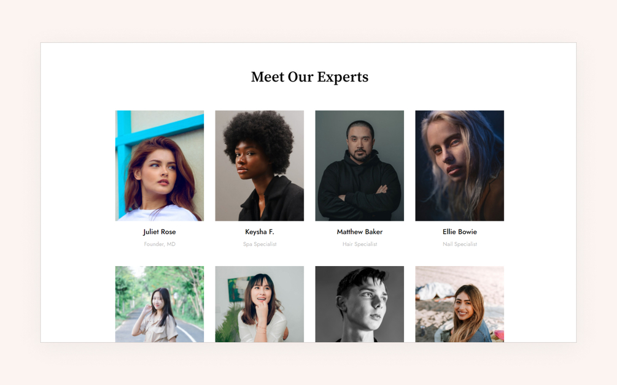
Task: Click the Founder, MD subtitle
Action: click(x=160, y=244)
